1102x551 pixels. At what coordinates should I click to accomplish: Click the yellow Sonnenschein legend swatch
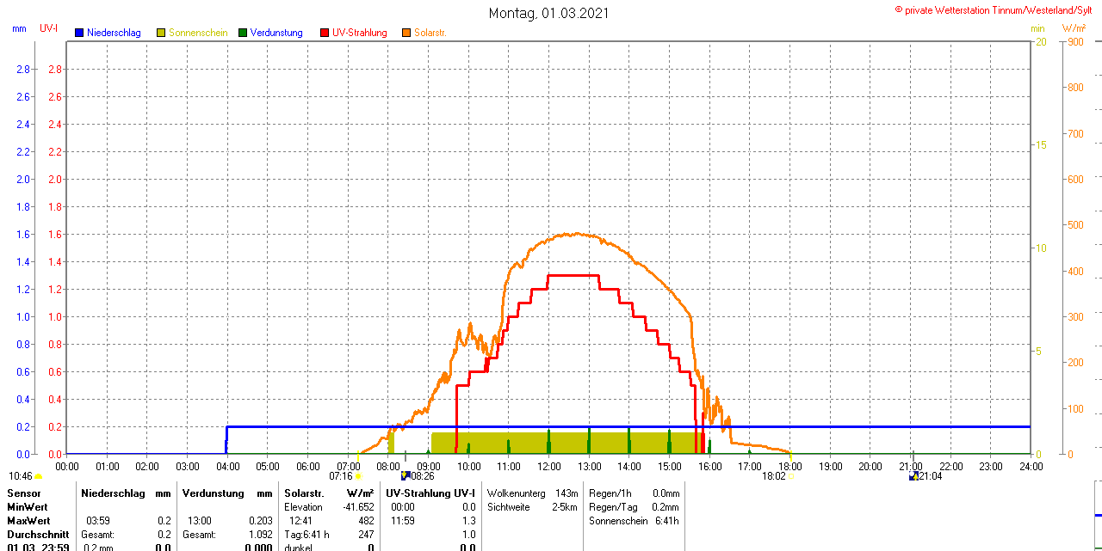161,33
